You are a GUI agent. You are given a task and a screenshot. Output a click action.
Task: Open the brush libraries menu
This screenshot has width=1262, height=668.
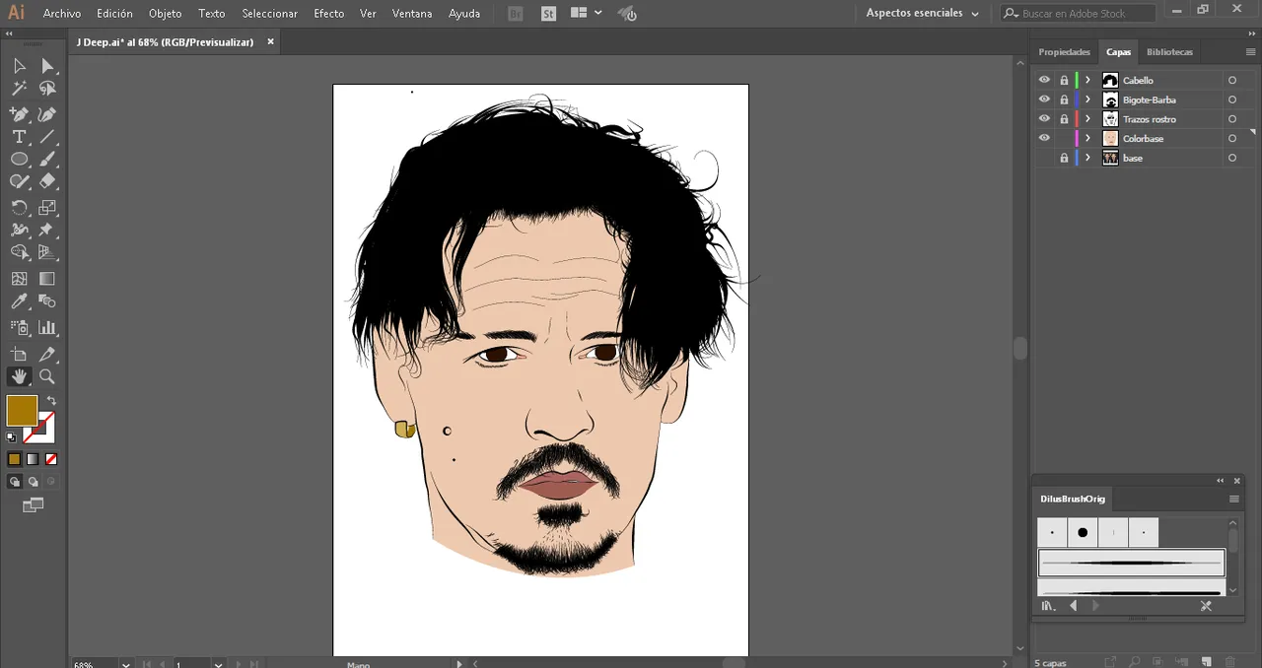pyautogui.click(x=1049, y=606)
